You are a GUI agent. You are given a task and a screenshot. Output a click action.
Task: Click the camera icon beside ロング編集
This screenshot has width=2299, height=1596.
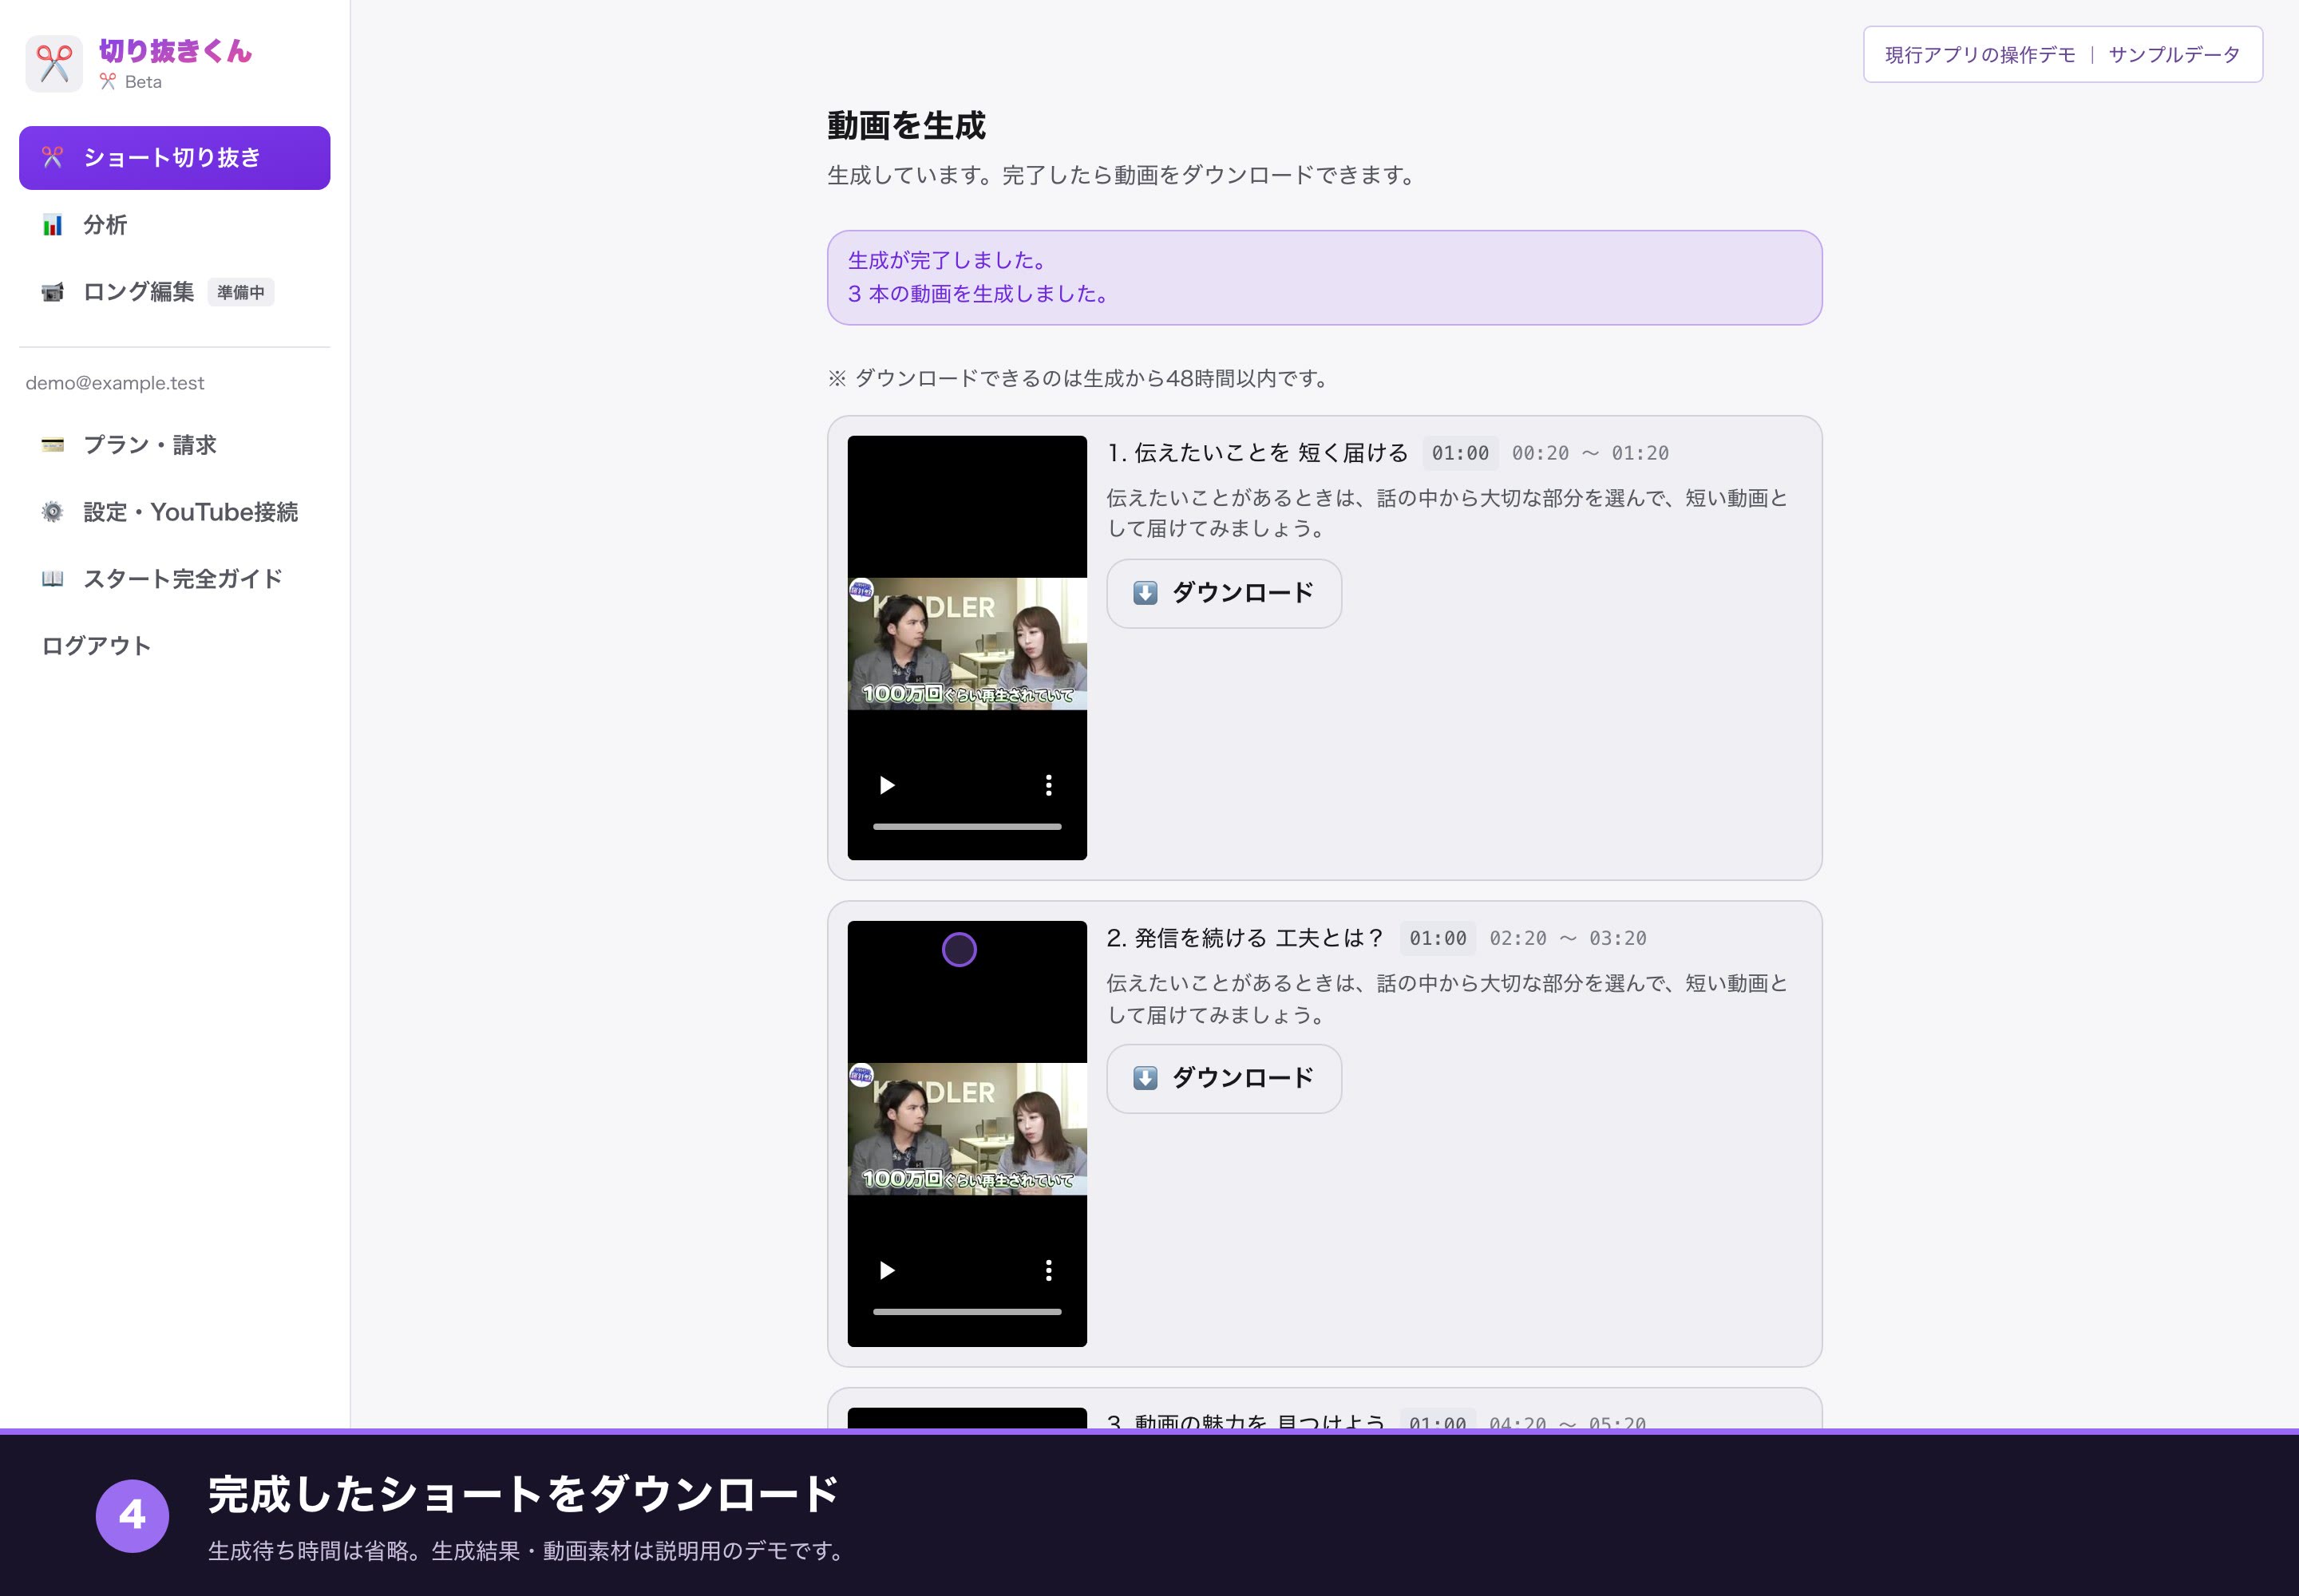click(52, 292)
